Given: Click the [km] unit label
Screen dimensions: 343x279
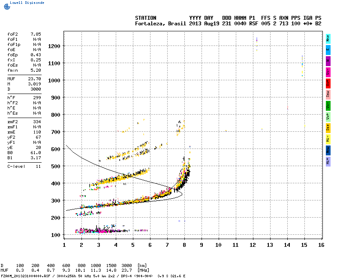Looking at the screenshot, I should [x=142, y=265].
